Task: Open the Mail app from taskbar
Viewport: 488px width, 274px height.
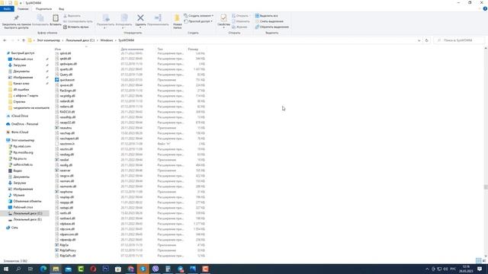Action: pos(68,269)
